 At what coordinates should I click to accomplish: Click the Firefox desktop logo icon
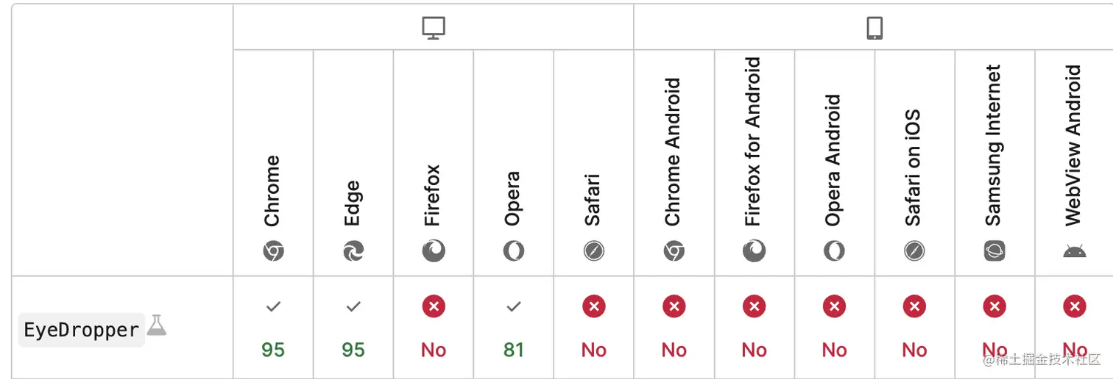434,252
